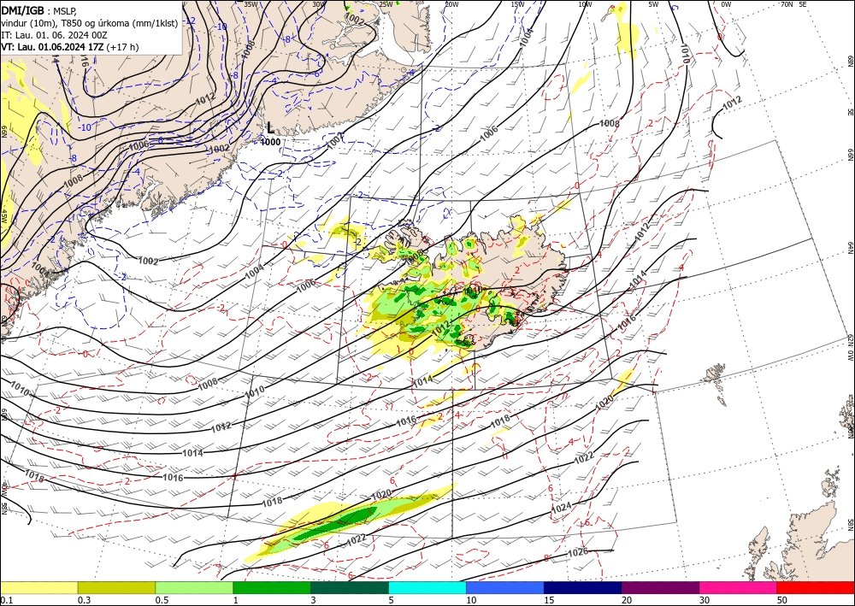Click the 'DMI/IGB : MSLP,' title text
Screen dimensions: 855x606
[x=39, y=9]
